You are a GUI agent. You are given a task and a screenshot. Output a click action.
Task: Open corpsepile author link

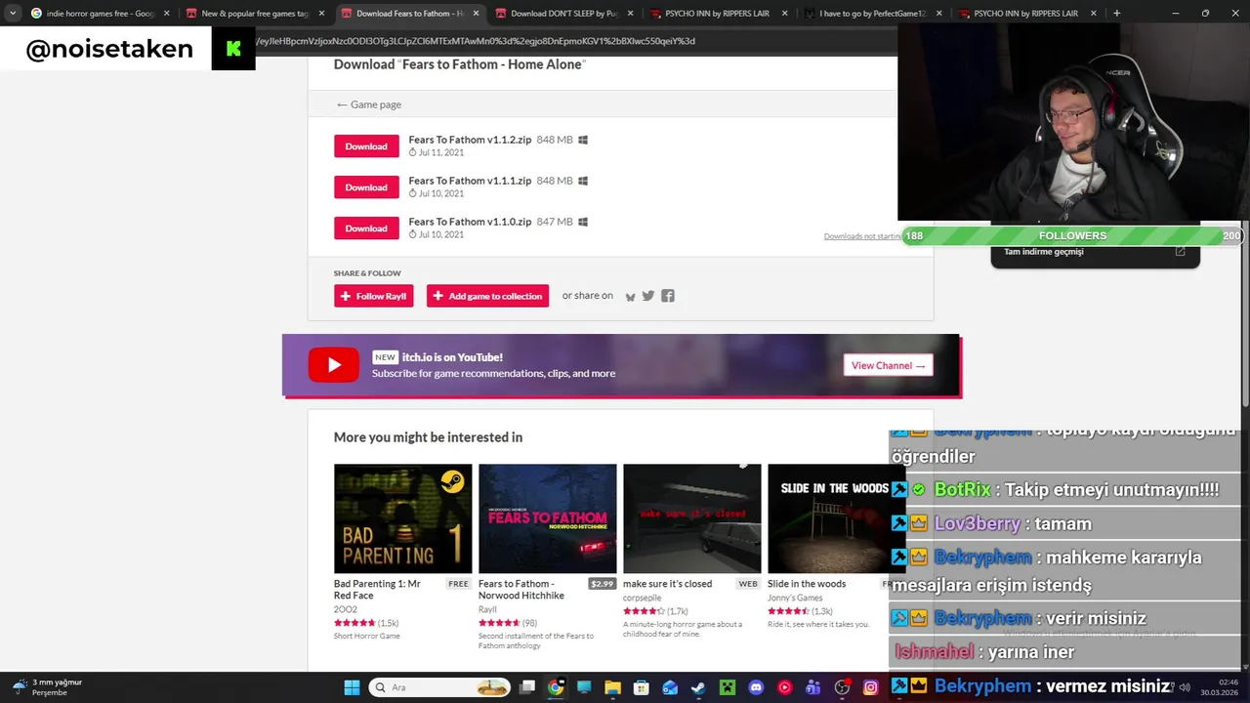tap(642, 598)
